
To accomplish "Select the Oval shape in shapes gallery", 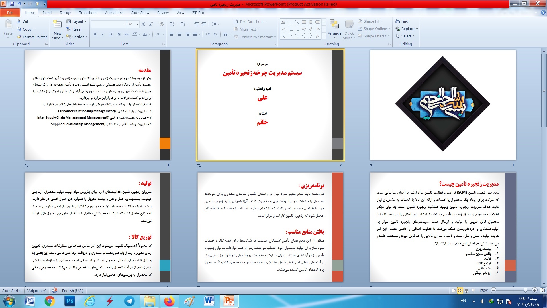I will (311, 22).
